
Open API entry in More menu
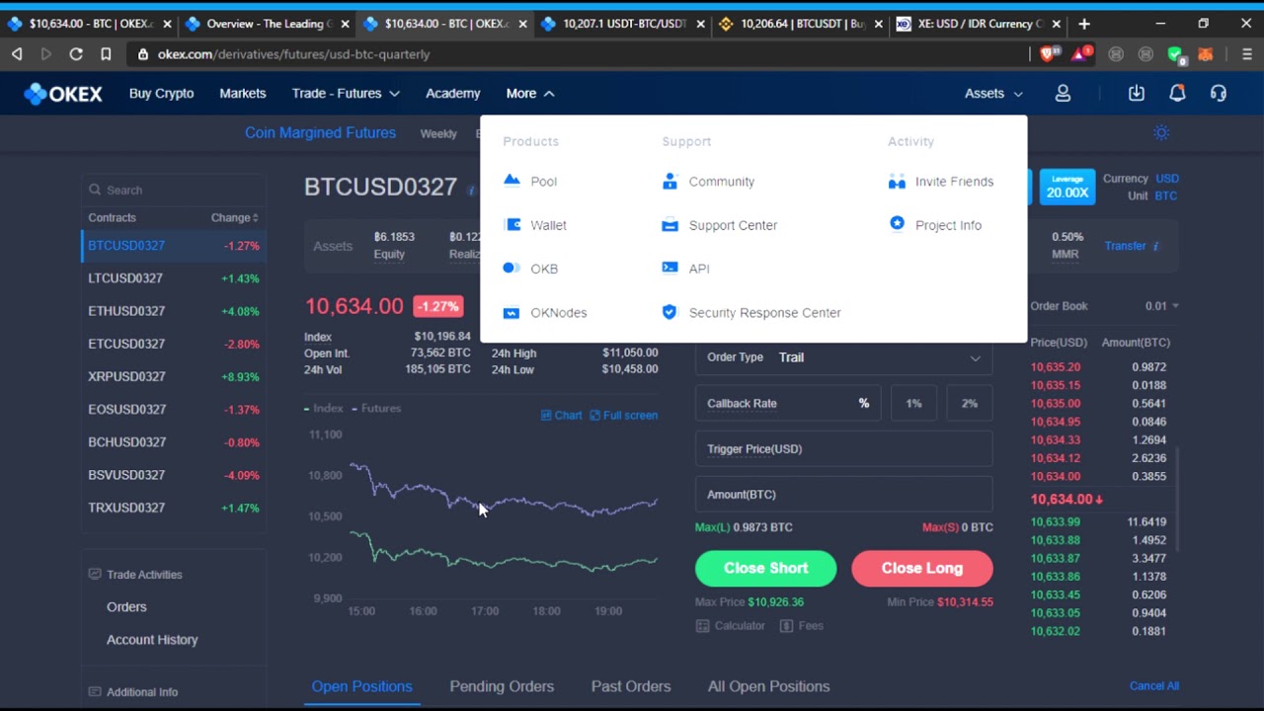685,269
